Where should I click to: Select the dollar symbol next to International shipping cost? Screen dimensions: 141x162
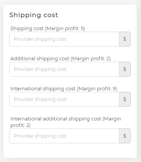[125, 99]
